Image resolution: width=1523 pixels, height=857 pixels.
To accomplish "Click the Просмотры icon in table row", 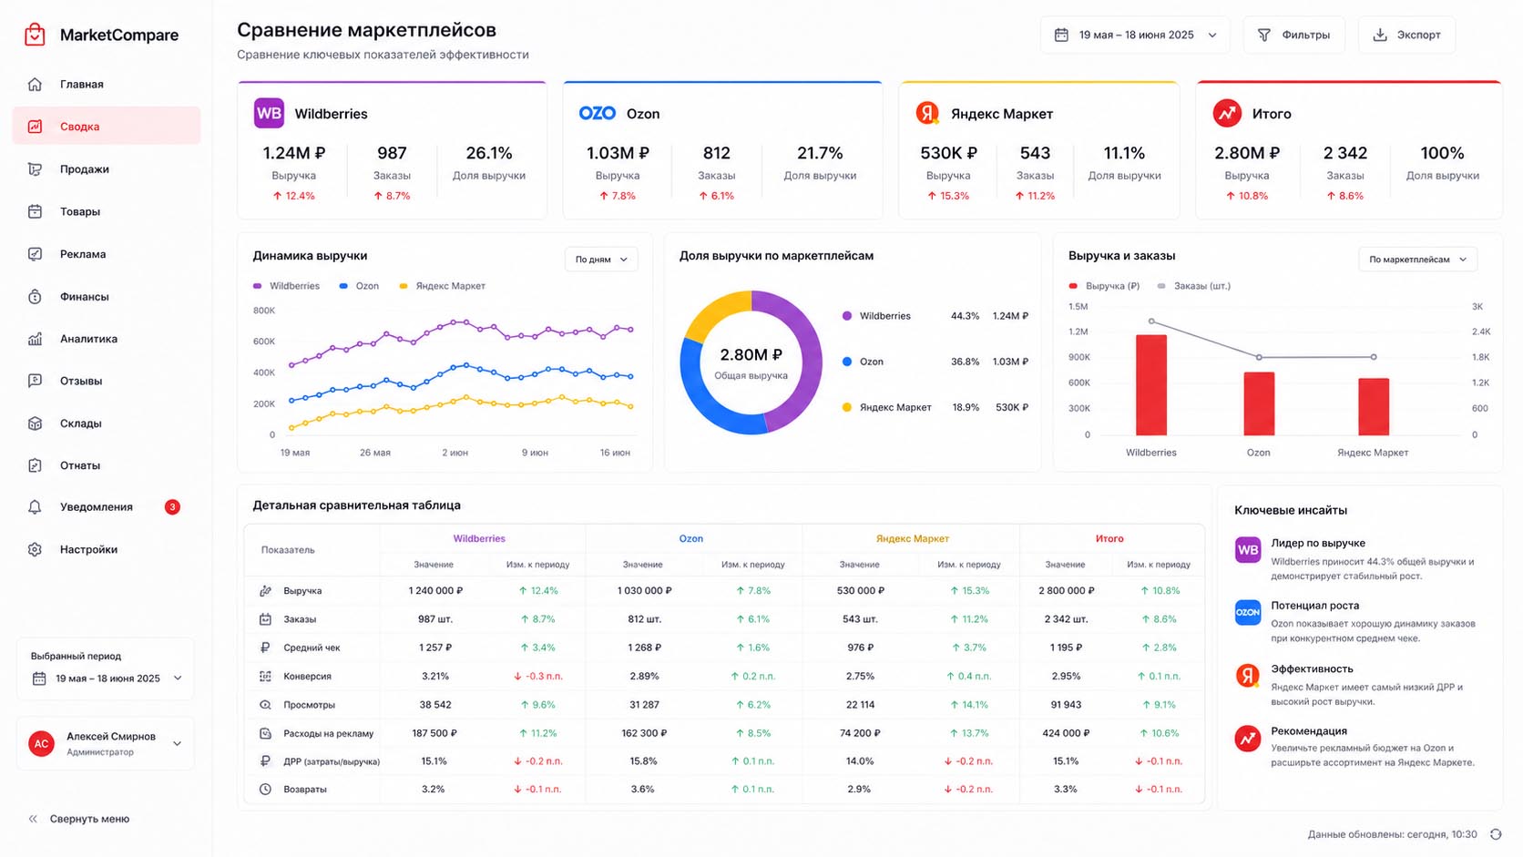I will click(x=265, y=705).
